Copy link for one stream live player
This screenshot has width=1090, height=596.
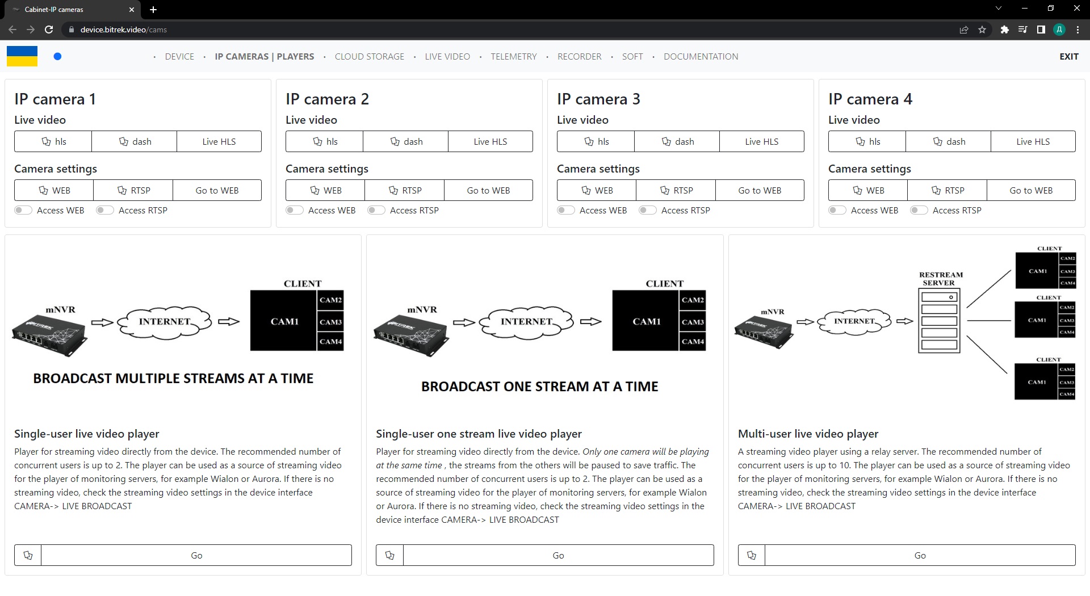(389, 555)
